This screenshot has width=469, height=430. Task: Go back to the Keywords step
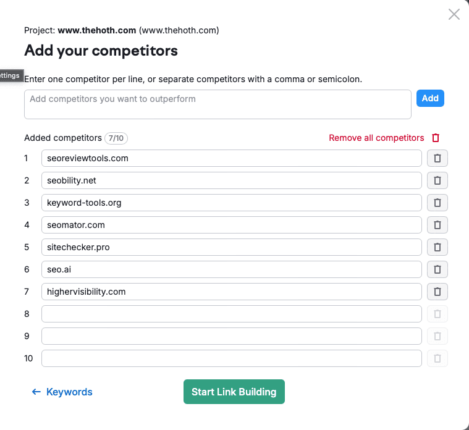(62, 392)
